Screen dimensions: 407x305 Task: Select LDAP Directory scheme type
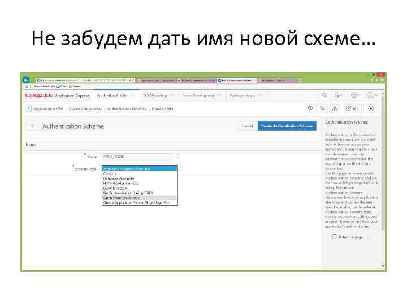(140, 188)
